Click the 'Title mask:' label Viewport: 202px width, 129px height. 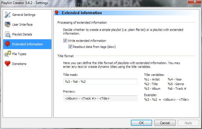tap(71, 75)
